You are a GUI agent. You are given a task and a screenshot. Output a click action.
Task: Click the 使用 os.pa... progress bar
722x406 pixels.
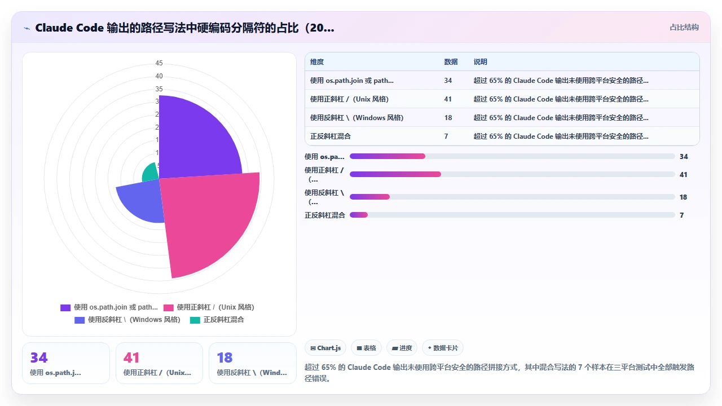coord(512,156)
